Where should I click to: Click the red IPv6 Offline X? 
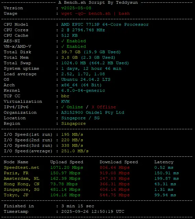tap(93, 107)
